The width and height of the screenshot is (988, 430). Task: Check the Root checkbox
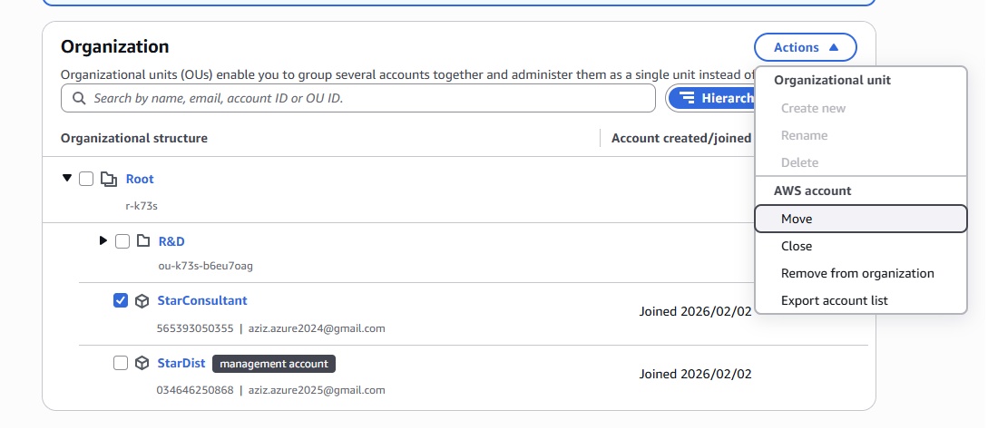[x=86, y=179]
